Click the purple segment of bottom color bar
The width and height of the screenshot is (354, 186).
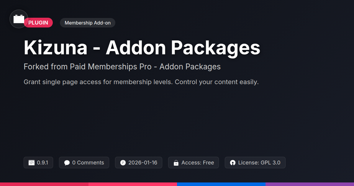tap(310, 184)
